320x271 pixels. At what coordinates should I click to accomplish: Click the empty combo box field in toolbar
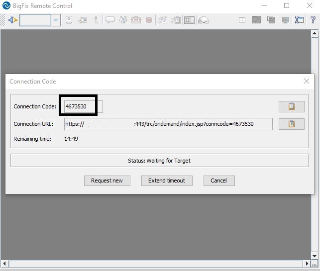pyautogui.click(x=35, y=20)
